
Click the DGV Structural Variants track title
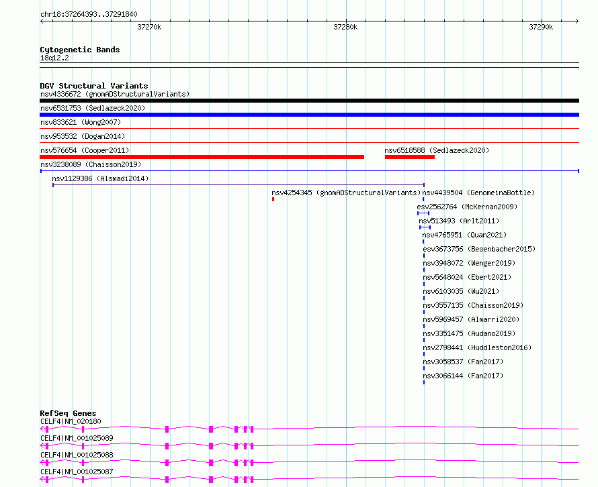click(94, 86)
